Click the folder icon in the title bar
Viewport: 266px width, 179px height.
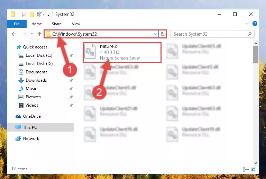(x=13, y=14)
